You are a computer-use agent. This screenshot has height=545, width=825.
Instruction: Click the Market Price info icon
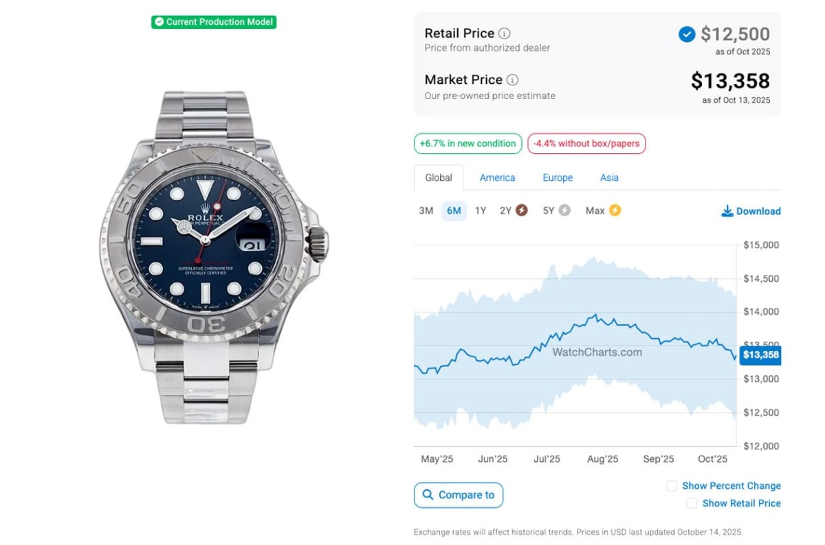tap(513, 80)
